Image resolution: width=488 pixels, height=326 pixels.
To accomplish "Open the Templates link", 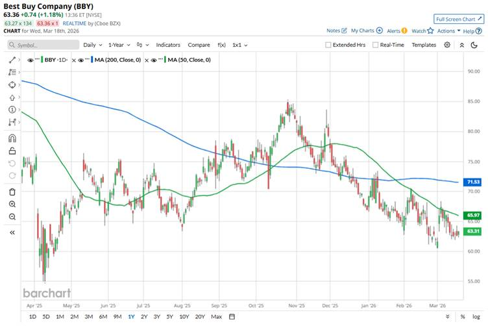I will pyautogui.click(x=424, y=45).
